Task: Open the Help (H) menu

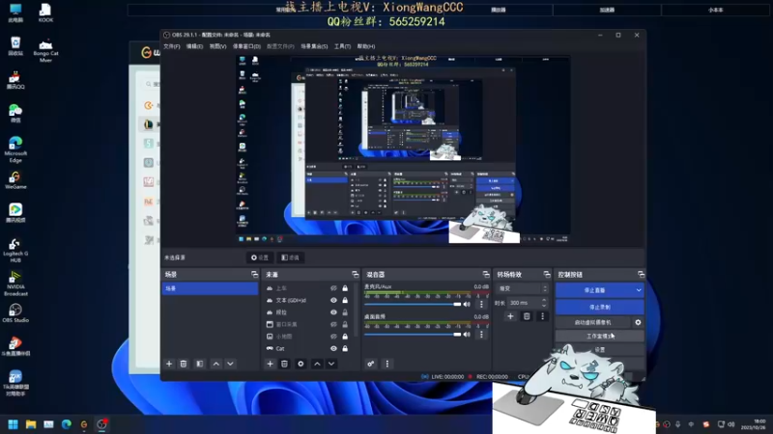Action: point(366,46)
